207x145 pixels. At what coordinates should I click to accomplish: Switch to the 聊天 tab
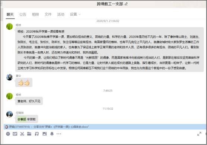(x=10, y=14)
